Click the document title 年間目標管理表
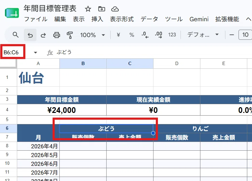The width and height of the screenshot is (252, 181). tap(50, 9)
